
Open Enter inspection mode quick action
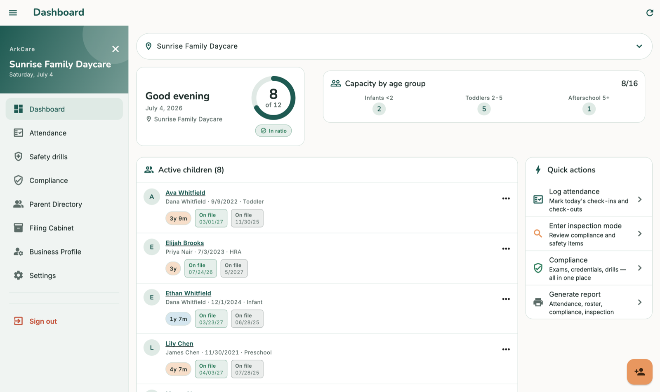tap(589, 234)
